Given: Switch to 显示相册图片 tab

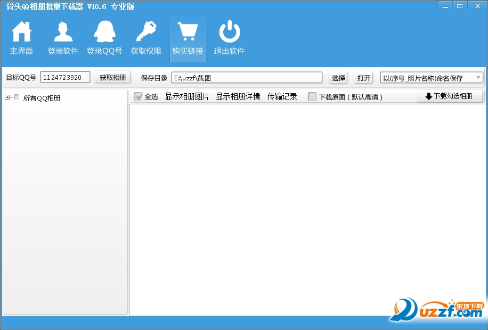Looking at the screenshot, I should (x=187, y=97).
